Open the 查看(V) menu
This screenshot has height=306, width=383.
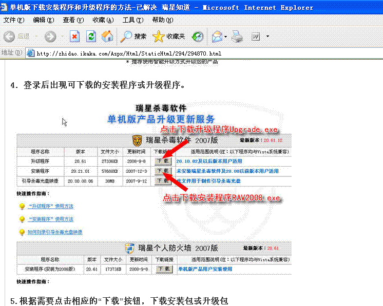pos(73,20)
